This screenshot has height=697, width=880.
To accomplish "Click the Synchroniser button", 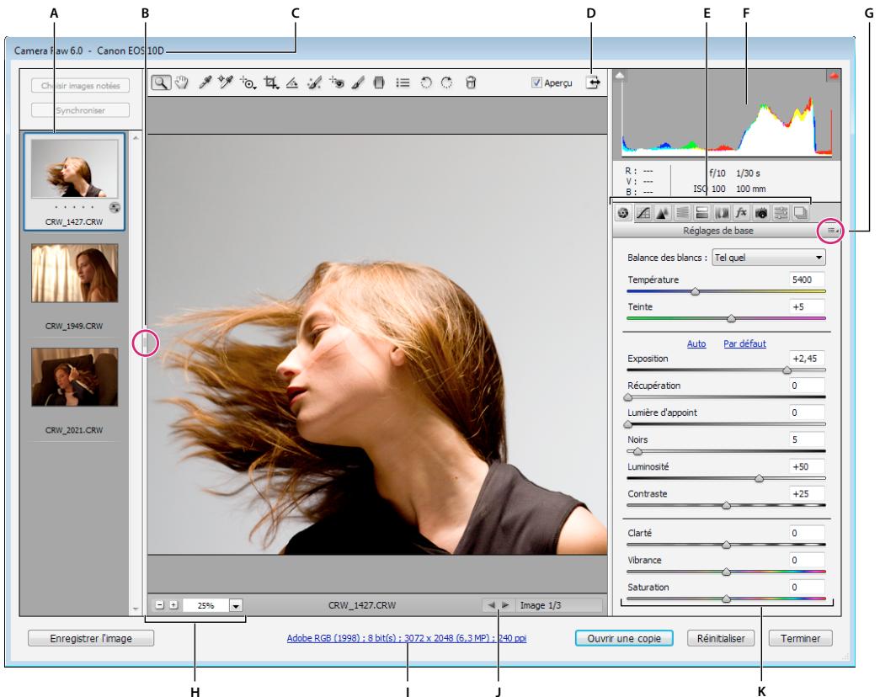I will click(80, 110).
